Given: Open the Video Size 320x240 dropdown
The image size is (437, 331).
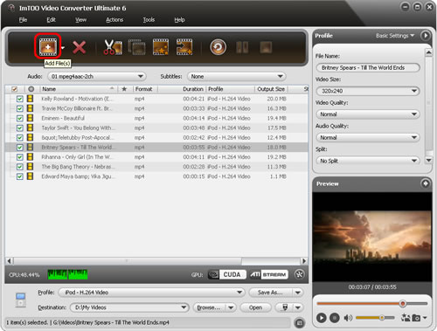Looking at the screenshot, I should click(368, 91).
